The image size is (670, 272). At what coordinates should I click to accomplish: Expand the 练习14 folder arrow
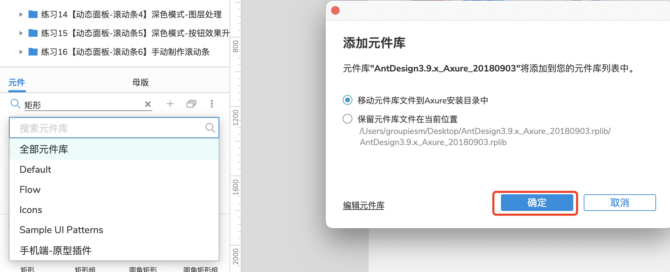click(x=21, y=15)
